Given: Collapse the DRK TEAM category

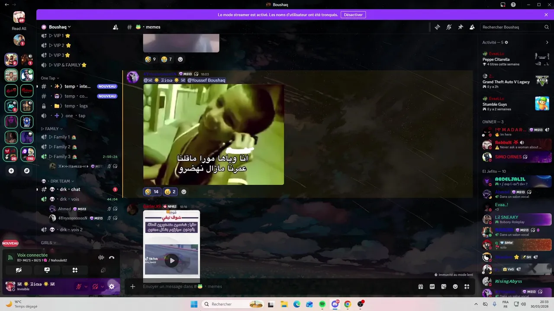Looking at the screenshot, I should click(x=58, y=181).
